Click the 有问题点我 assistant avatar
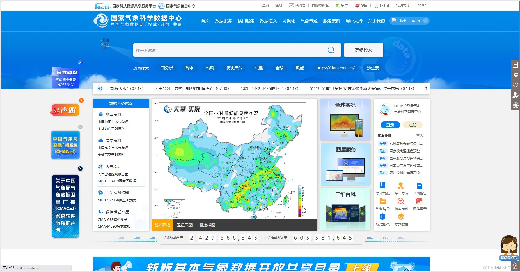 [509, 248]
